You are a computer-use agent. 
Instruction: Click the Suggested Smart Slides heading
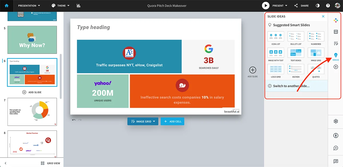pos(291,25)
